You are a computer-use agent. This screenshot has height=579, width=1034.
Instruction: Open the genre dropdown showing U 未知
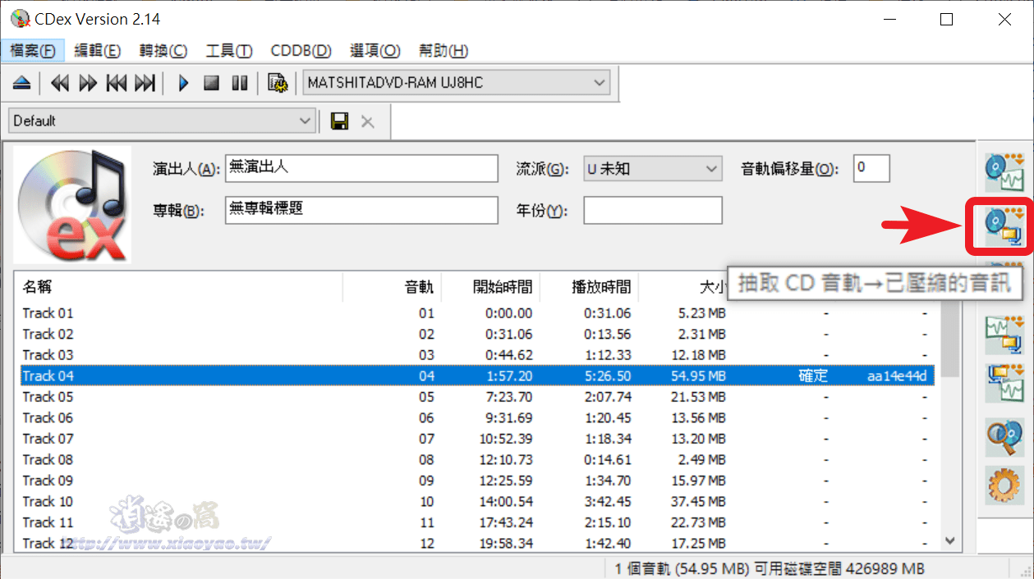[x=712, y=168]
